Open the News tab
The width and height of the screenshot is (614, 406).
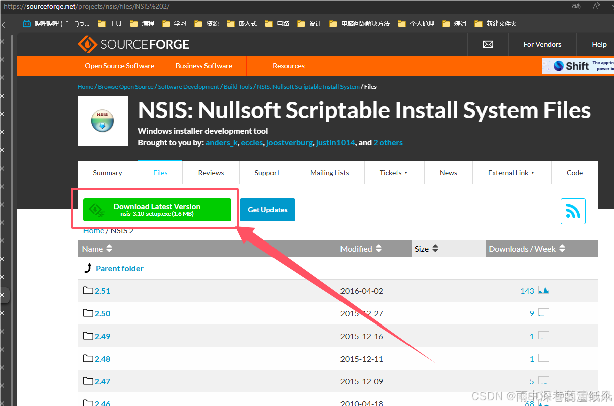[448, 173]
